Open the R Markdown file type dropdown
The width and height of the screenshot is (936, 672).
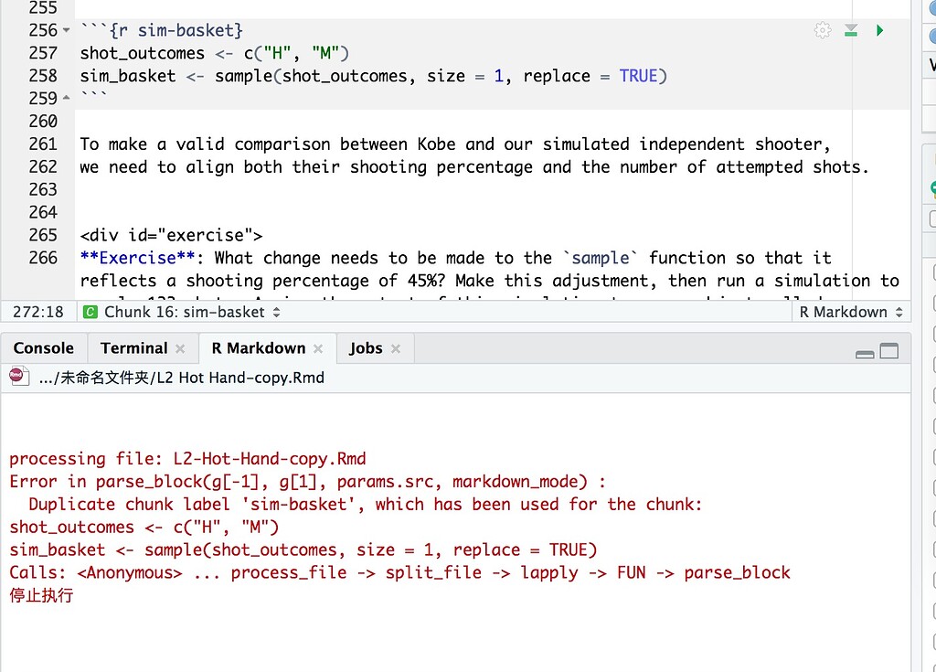click(851, 312)
